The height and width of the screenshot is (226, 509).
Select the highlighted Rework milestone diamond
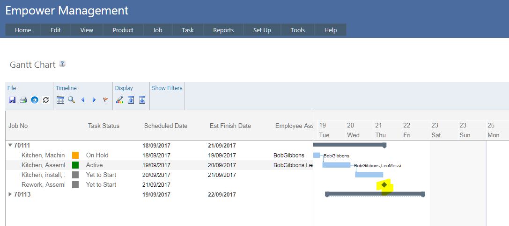coord(384,185)
